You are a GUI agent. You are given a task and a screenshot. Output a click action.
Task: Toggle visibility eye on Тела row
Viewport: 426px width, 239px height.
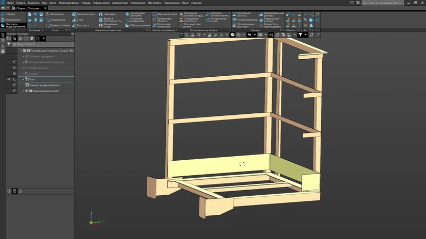click(x=9, y=79)
